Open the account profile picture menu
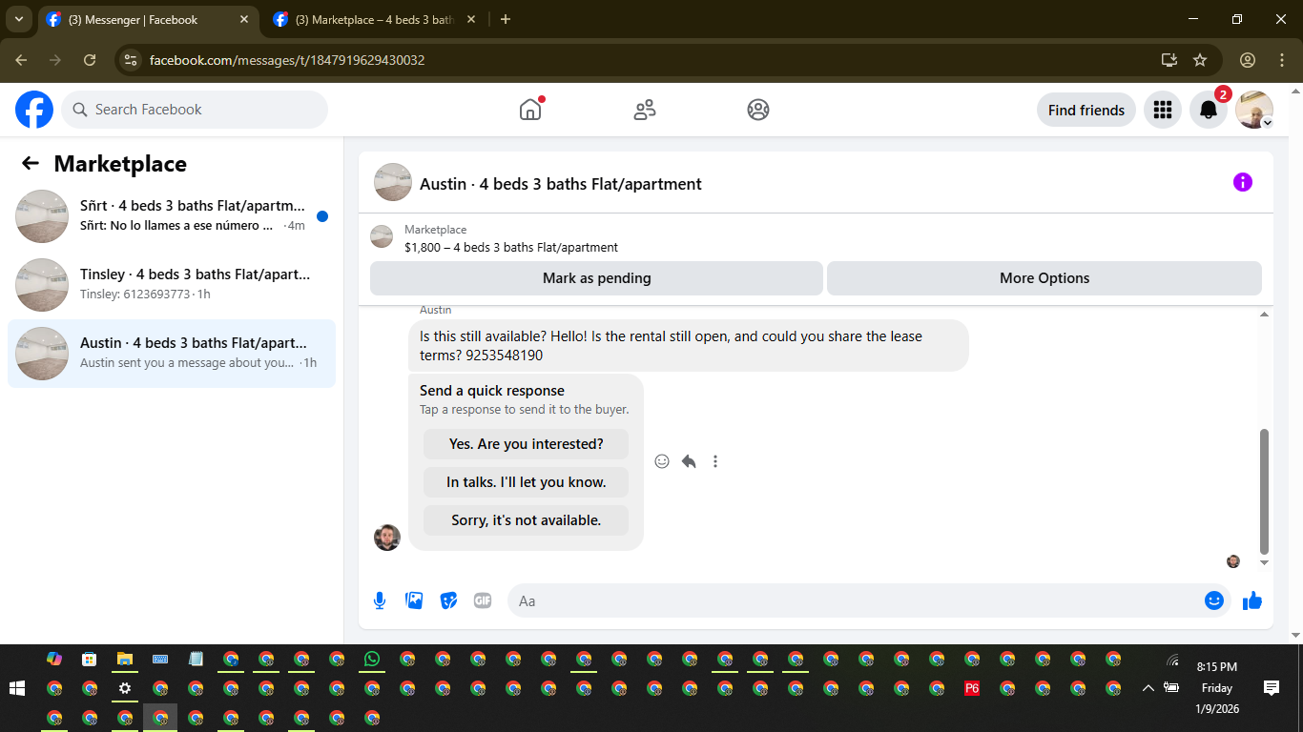The image size is (1303, 732). [1254, 110]
